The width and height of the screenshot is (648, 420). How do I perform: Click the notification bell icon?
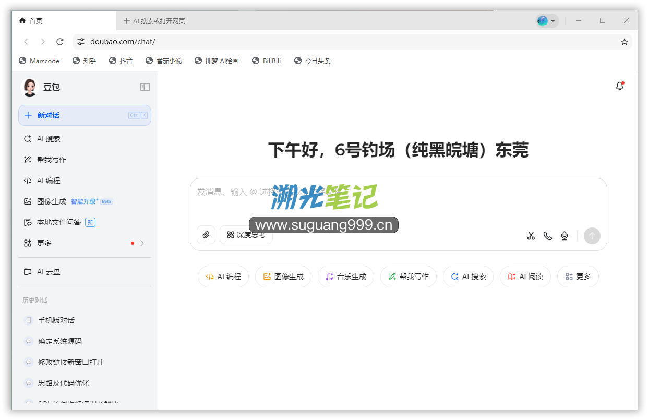click(619, 86)
